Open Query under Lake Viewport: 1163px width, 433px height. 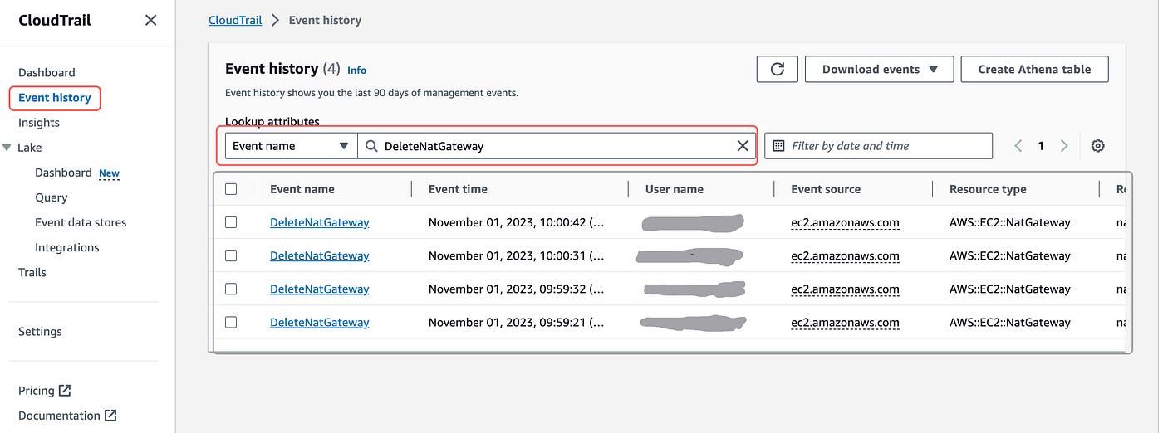[x=52, y=197]
